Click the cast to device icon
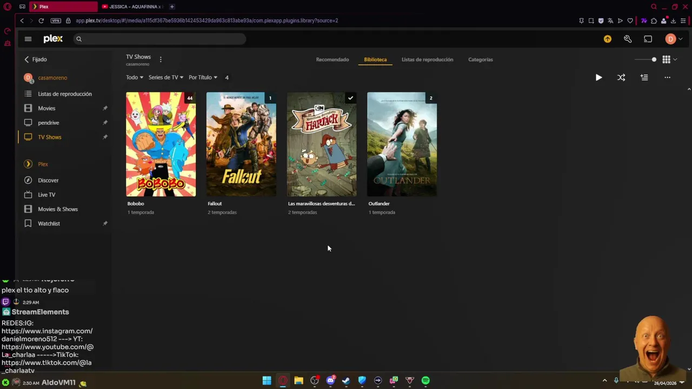 click(648, 39)
